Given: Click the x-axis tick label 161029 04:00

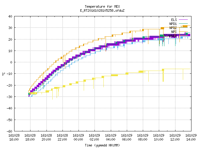Looking at the screenshot, I should pyautogui.click(x=111, y=138).
